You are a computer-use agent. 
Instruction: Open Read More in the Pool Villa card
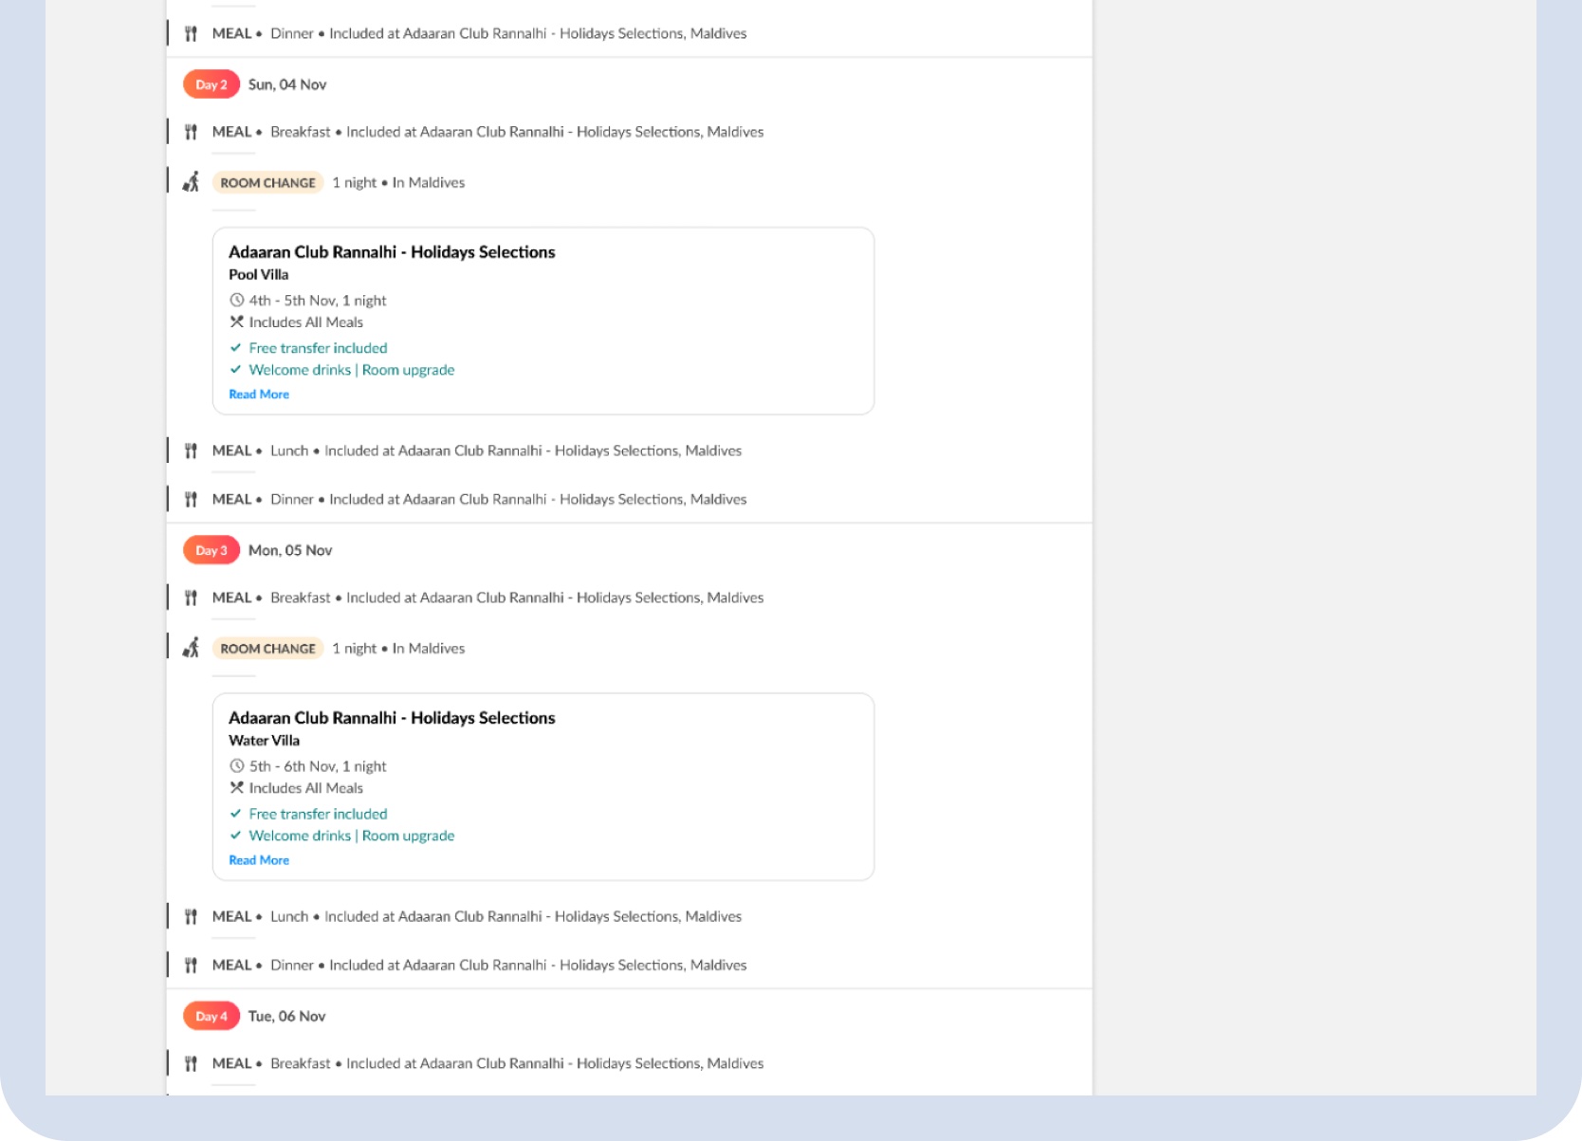click(x=259, y=395)
